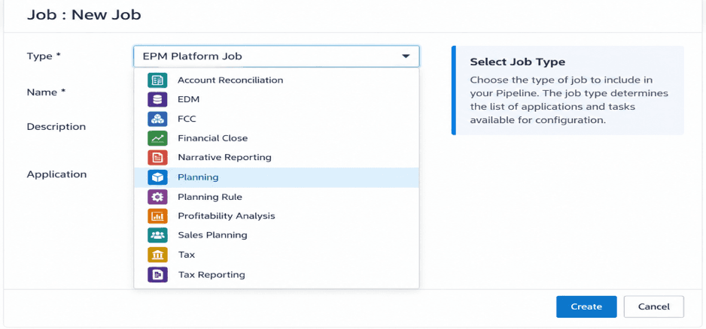
Task: Select Account Reconciliation from the list
Action: click(230, 80)
